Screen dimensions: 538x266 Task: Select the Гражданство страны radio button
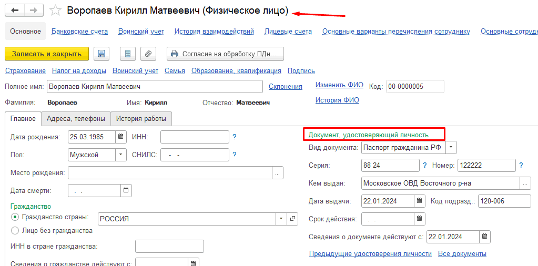click(x=15, y=217)
